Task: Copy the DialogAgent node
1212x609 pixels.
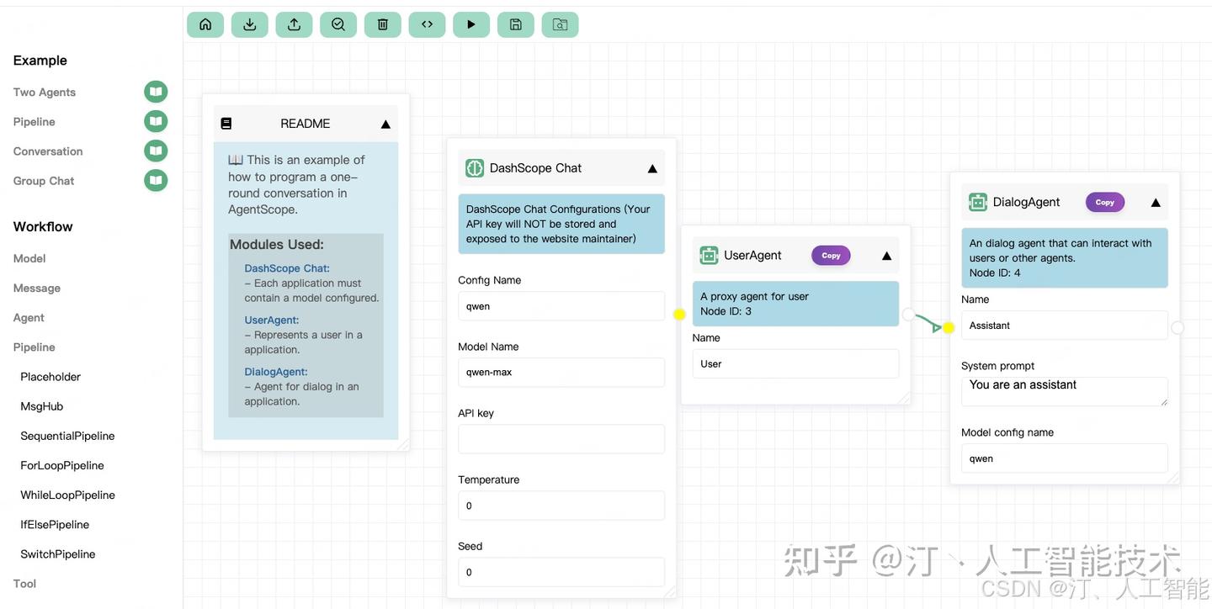Action: 1104,202
